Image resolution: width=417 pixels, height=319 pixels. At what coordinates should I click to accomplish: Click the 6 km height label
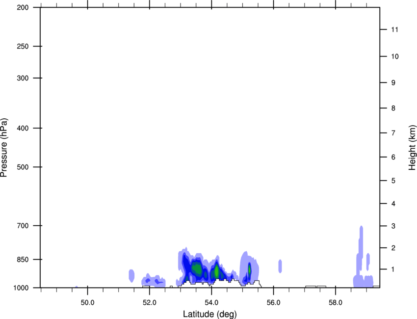pyautogui.click(x=393, y=157)
